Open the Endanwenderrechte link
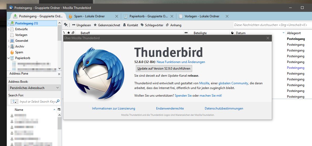Screen dimensions: 312x146 (170, 108)
